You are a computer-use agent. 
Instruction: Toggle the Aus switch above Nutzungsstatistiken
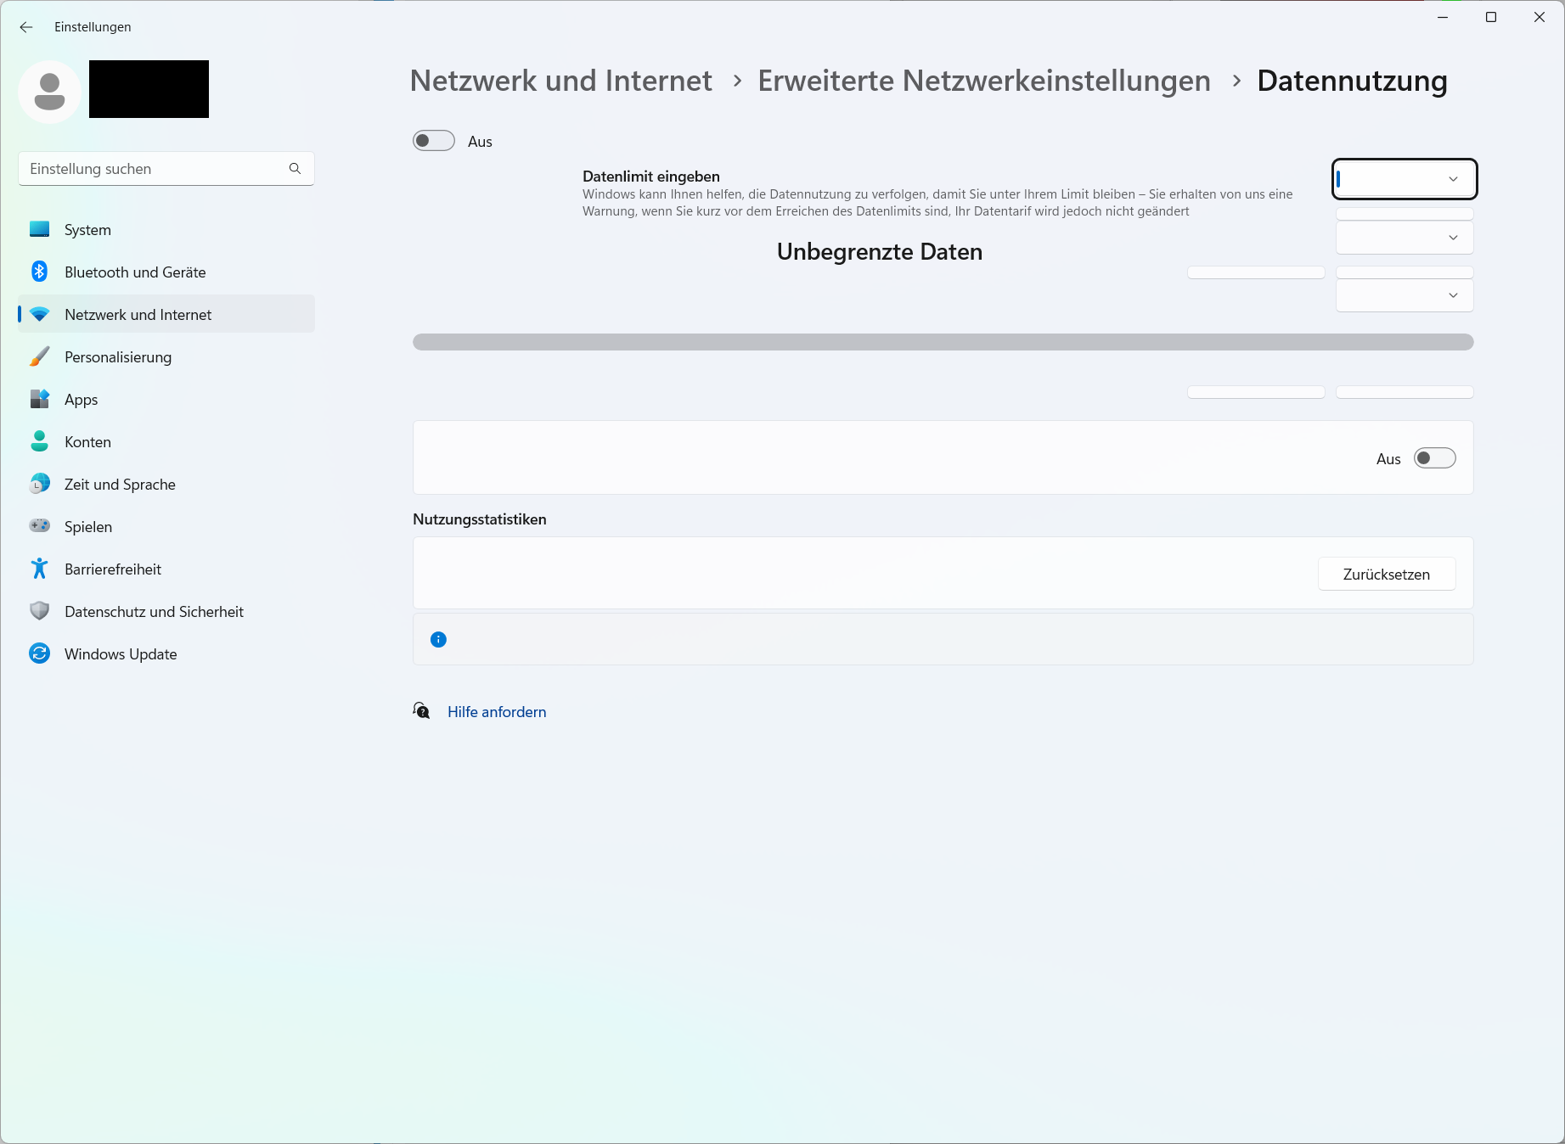pyautogui.click(x=1435, y=458)
